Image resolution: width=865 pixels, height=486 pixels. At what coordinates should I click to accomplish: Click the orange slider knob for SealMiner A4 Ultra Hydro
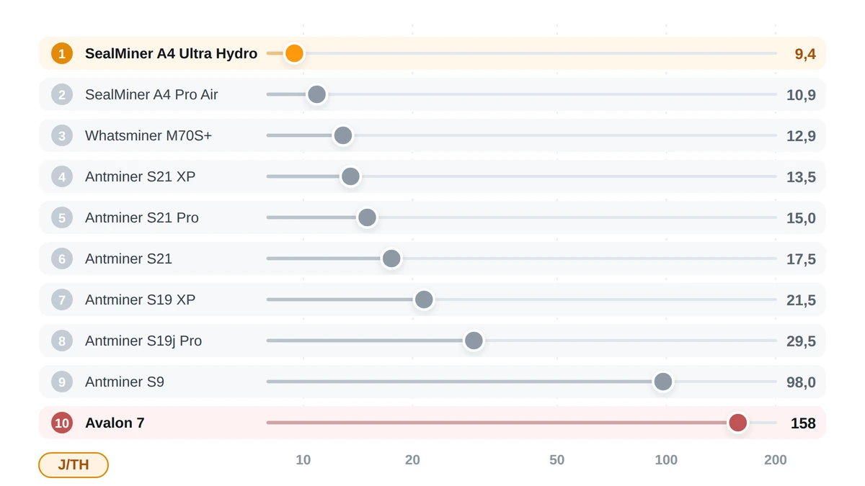coord(294,53)
